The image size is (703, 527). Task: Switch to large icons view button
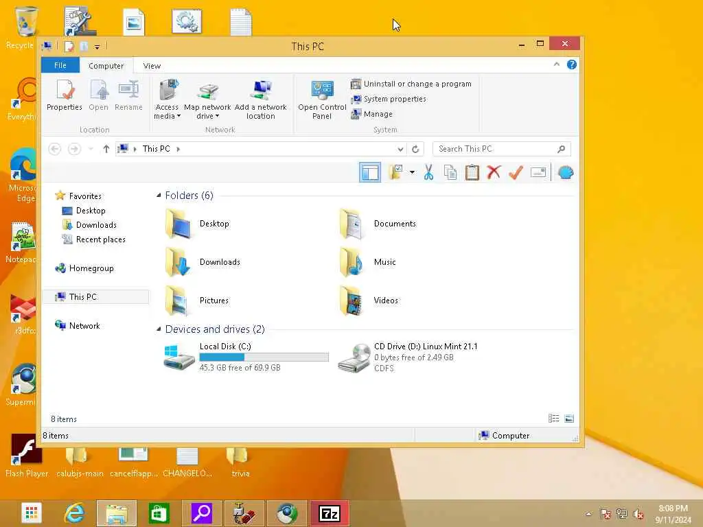coord(569,419)
